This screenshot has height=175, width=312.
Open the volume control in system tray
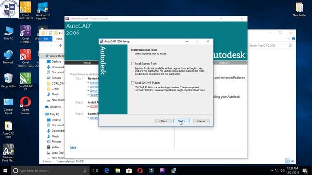coord(282,171)
